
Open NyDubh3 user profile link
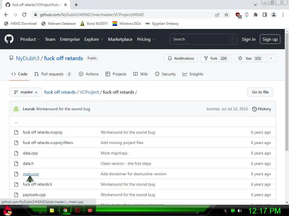[28, 58]
